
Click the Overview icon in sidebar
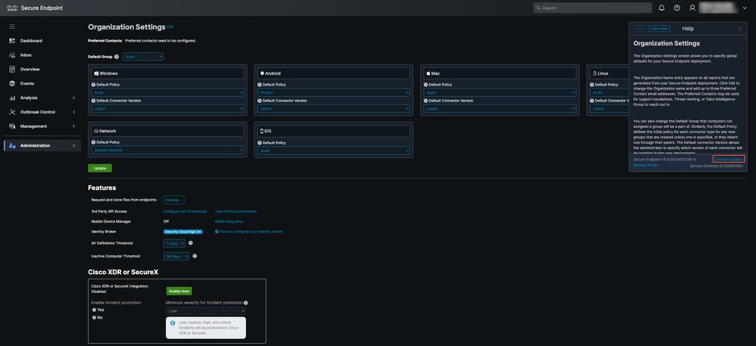12,69
